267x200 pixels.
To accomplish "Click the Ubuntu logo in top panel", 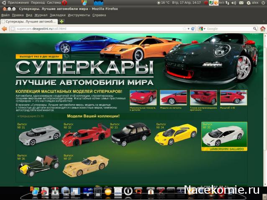I will 4,3.
